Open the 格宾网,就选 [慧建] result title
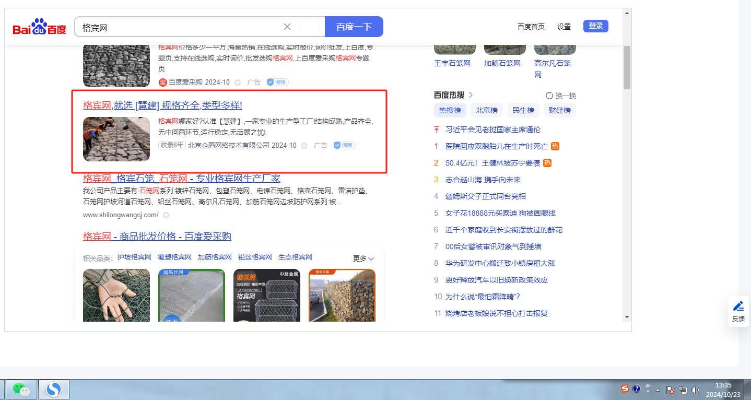 [162, 105]
